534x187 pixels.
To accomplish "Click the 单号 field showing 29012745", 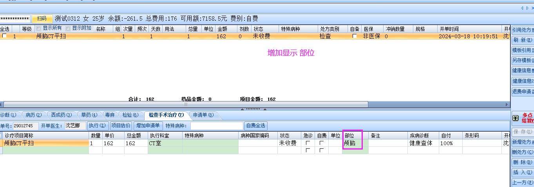I will tap(25, 126).
